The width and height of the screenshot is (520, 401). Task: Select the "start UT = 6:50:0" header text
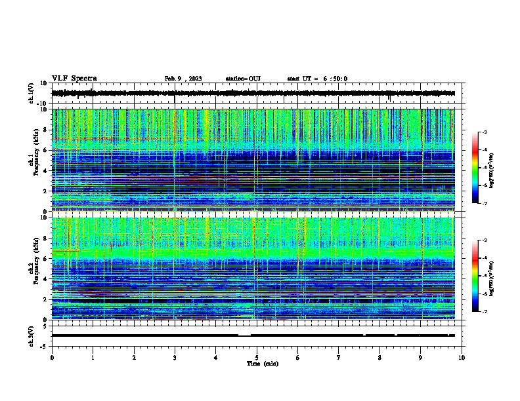pos(317,79)
